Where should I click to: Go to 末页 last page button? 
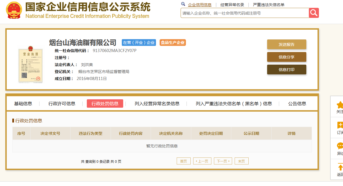pyautogui.click(x=242, y=161)
